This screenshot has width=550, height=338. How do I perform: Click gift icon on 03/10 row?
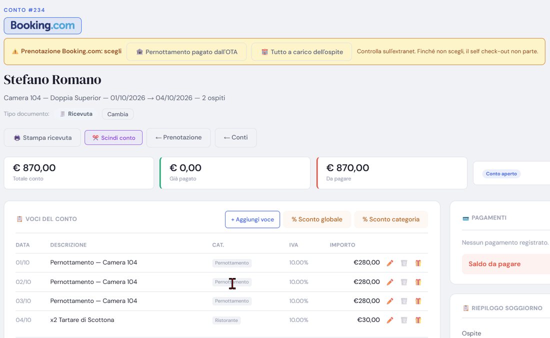(x=418, y=301)
